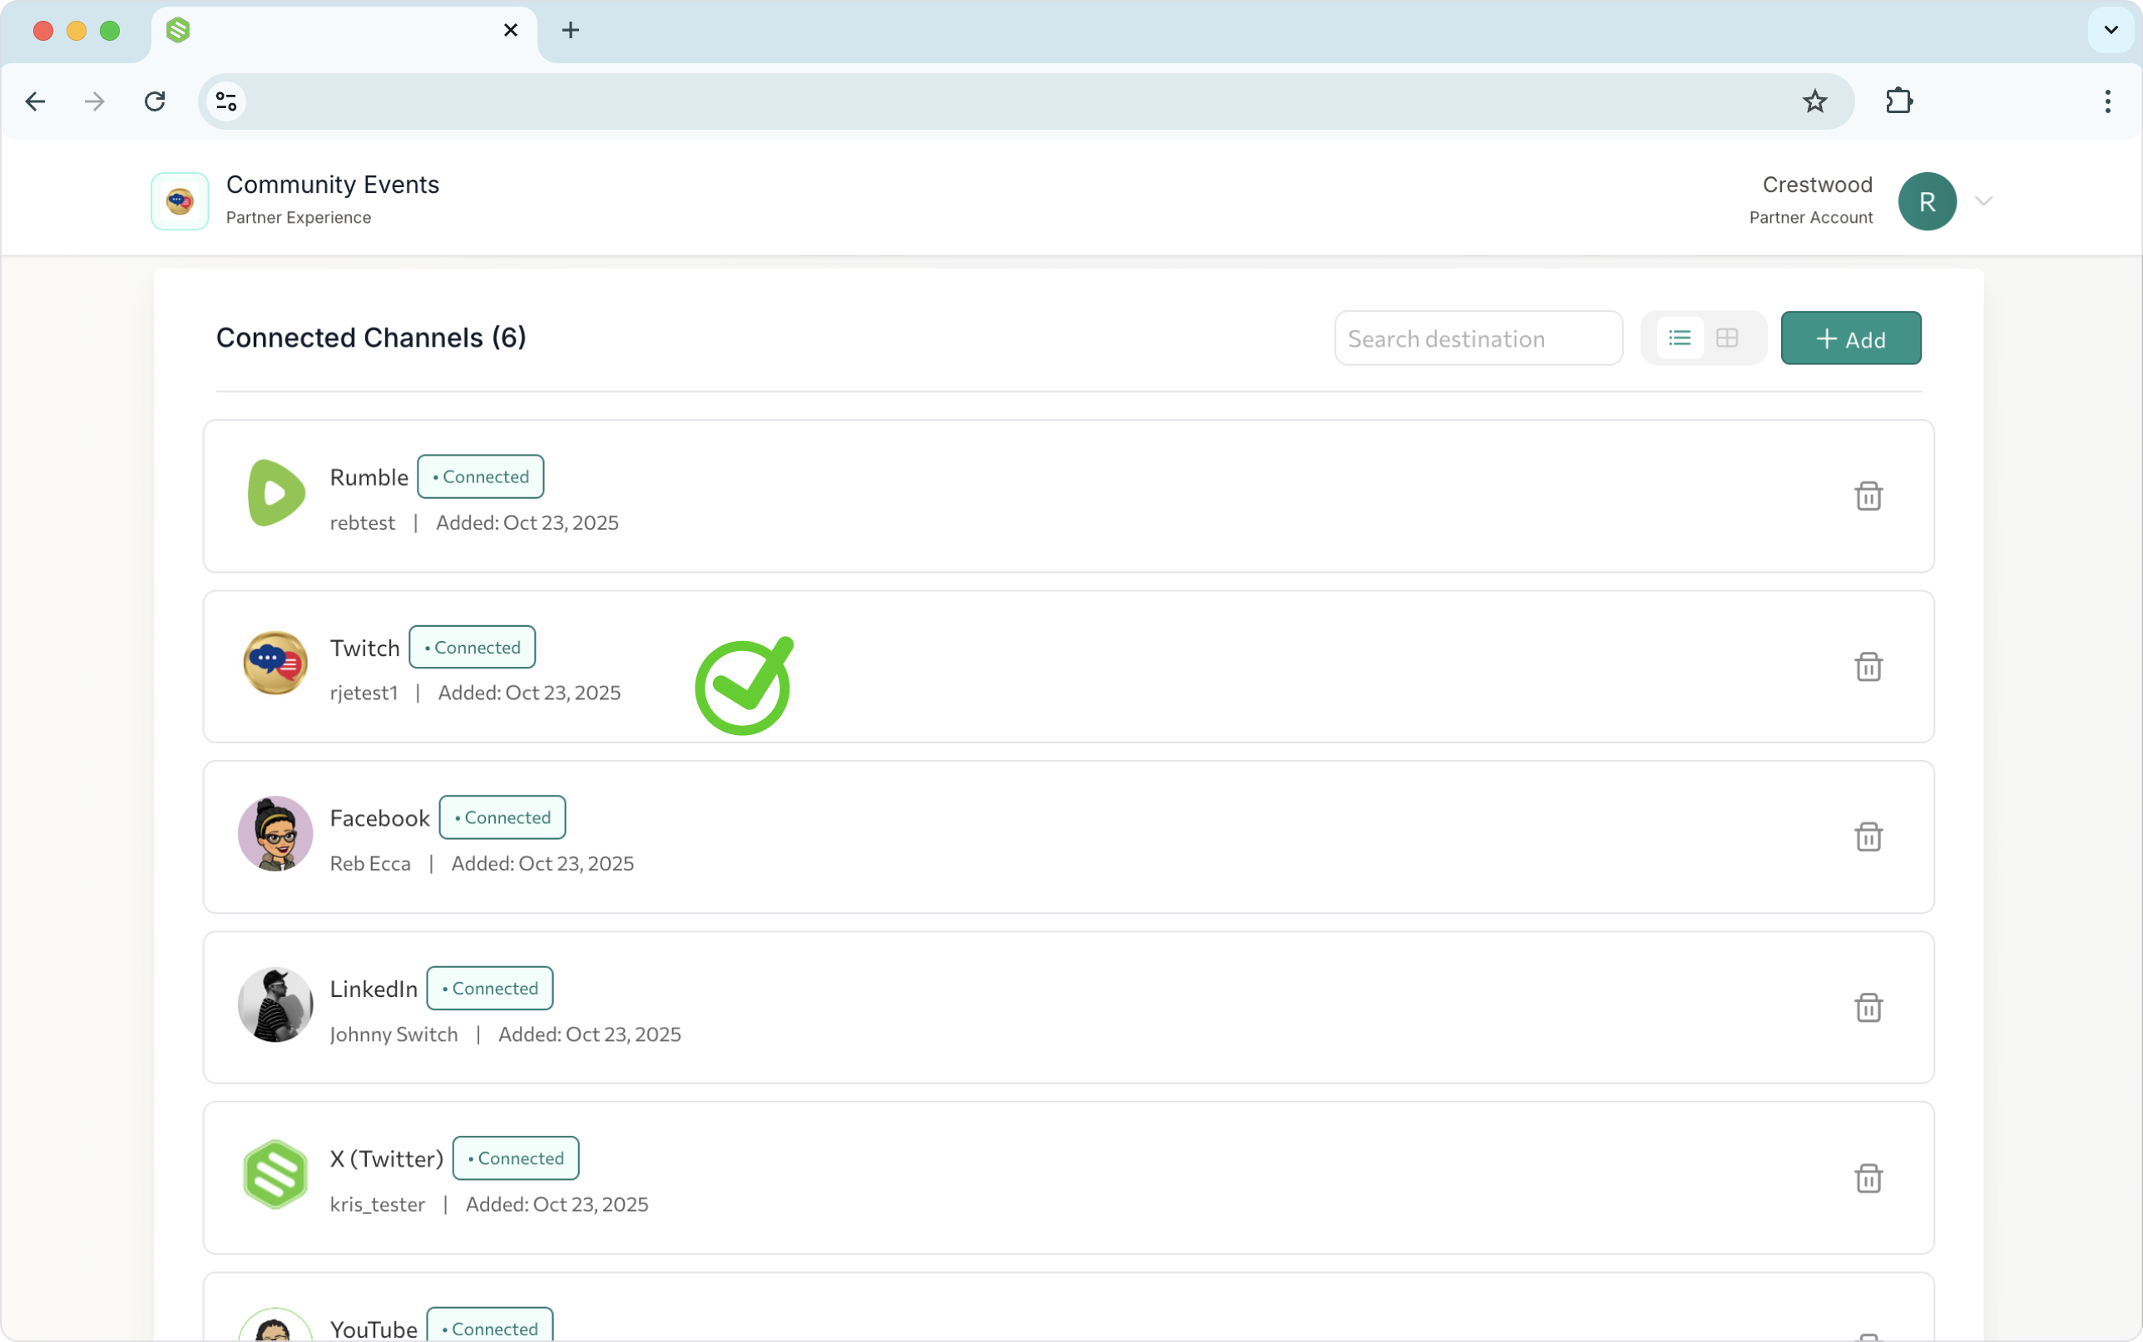Delete the Rumble channel with trash icon
The width and height of the screenshot is (2143, 1342).
click(1868, 496)
